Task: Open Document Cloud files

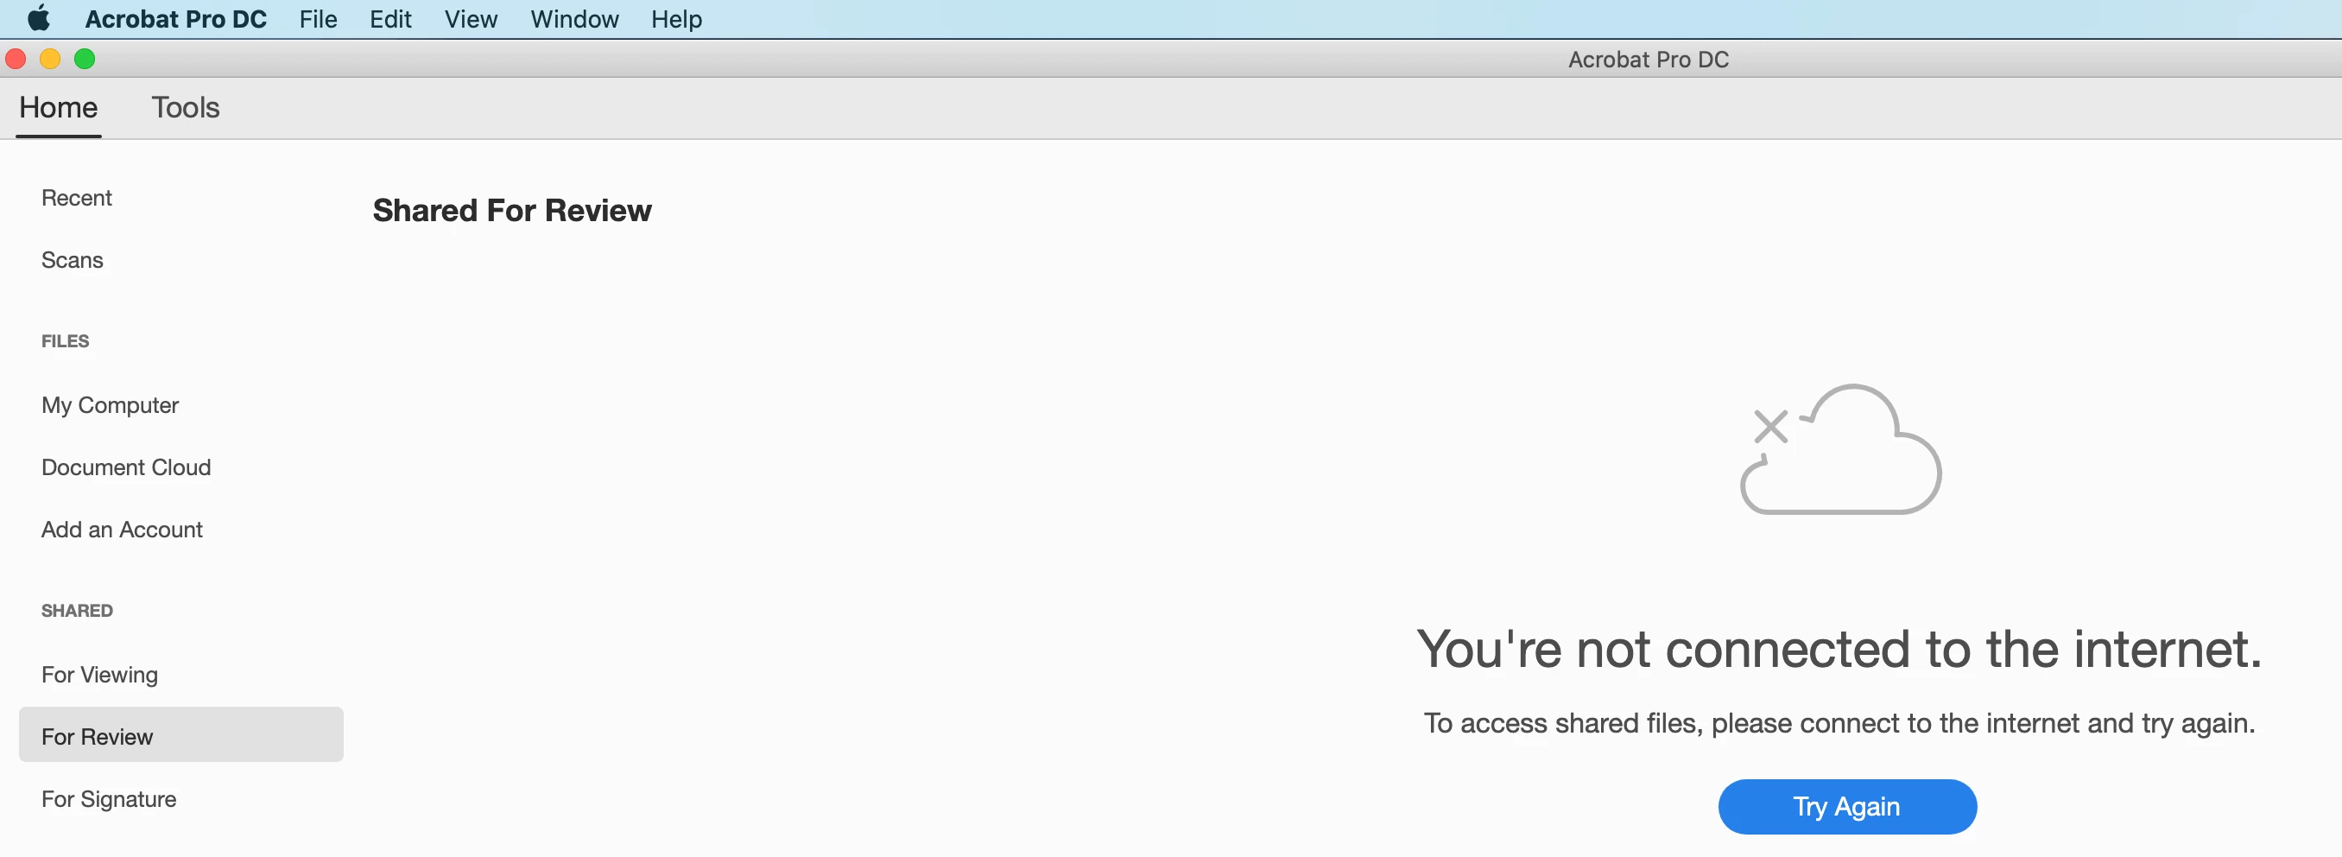Action: [125, 467]
